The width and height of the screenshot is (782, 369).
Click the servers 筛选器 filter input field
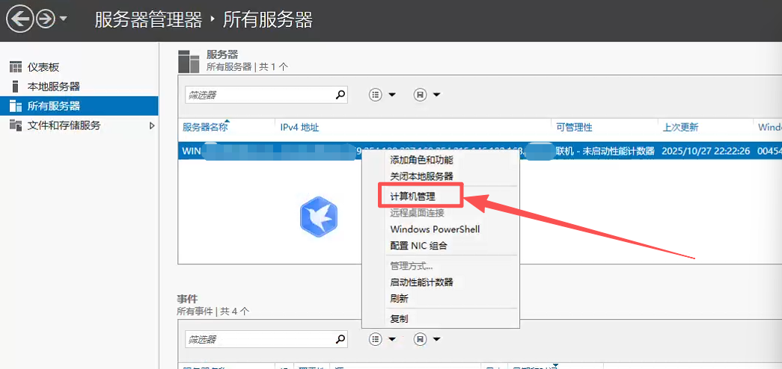tap(258, 95)
